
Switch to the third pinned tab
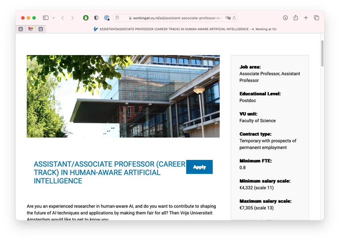tap(40, 29)
